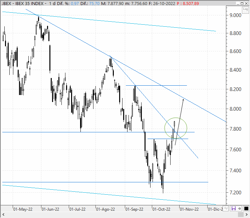Click the 7.200 price axis label
The image size is (250, 218).
236,193
